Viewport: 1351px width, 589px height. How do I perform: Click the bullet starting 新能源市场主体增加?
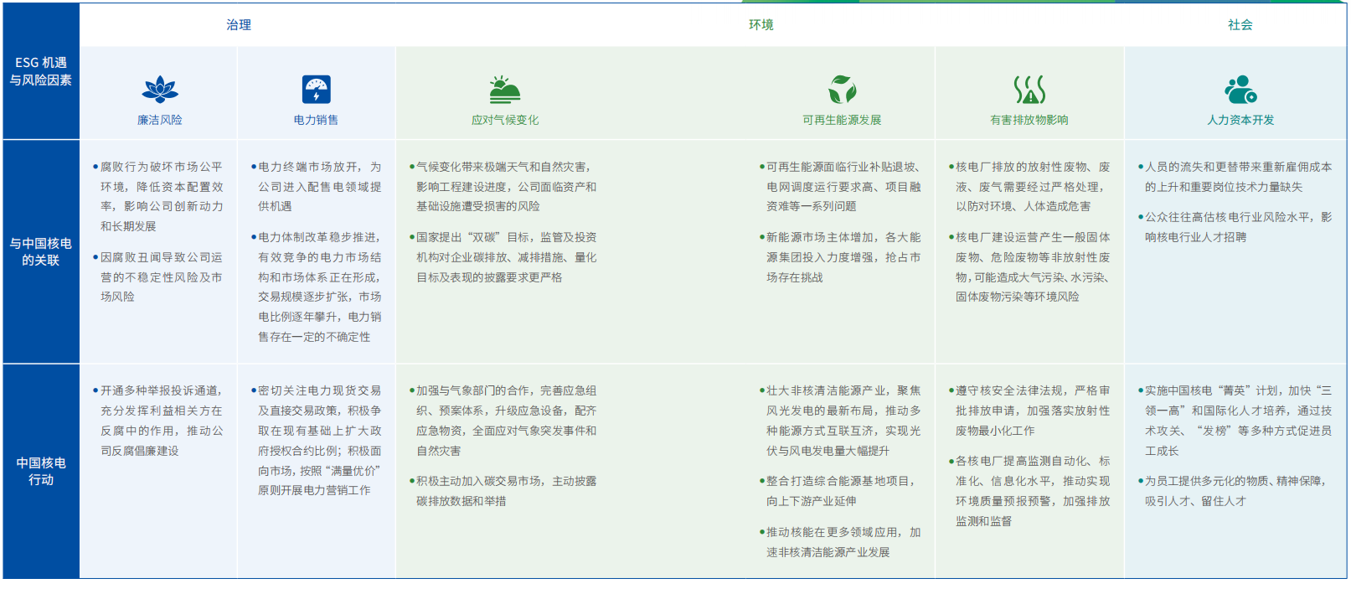[x=840, y=257]
